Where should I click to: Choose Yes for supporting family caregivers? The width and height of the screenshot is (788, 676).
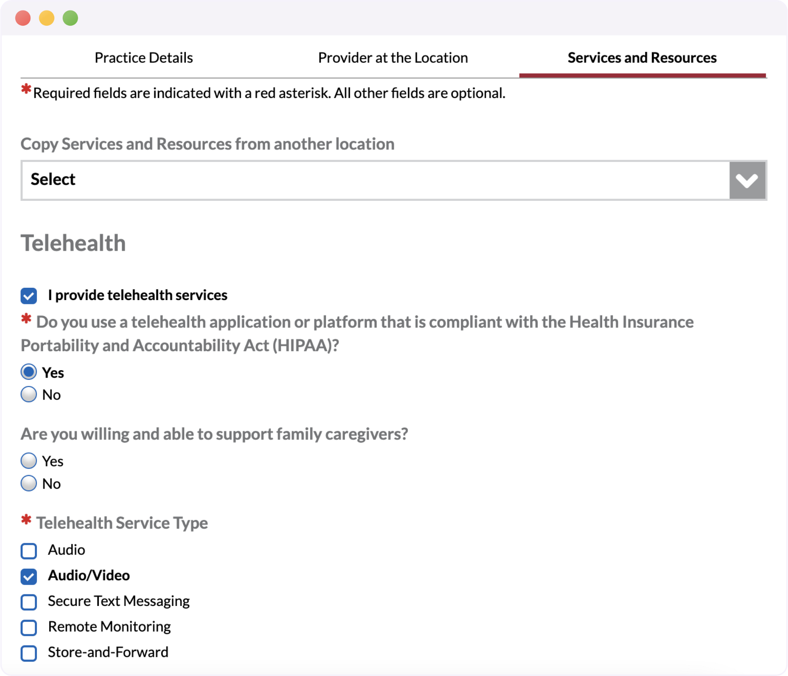click(x=29, y=461)
